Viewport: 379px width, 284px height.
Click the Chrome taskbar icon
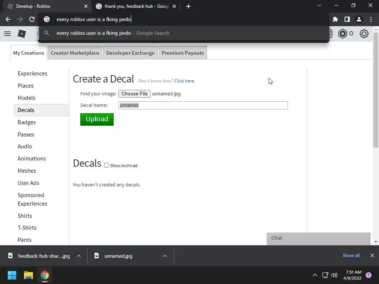44,275
